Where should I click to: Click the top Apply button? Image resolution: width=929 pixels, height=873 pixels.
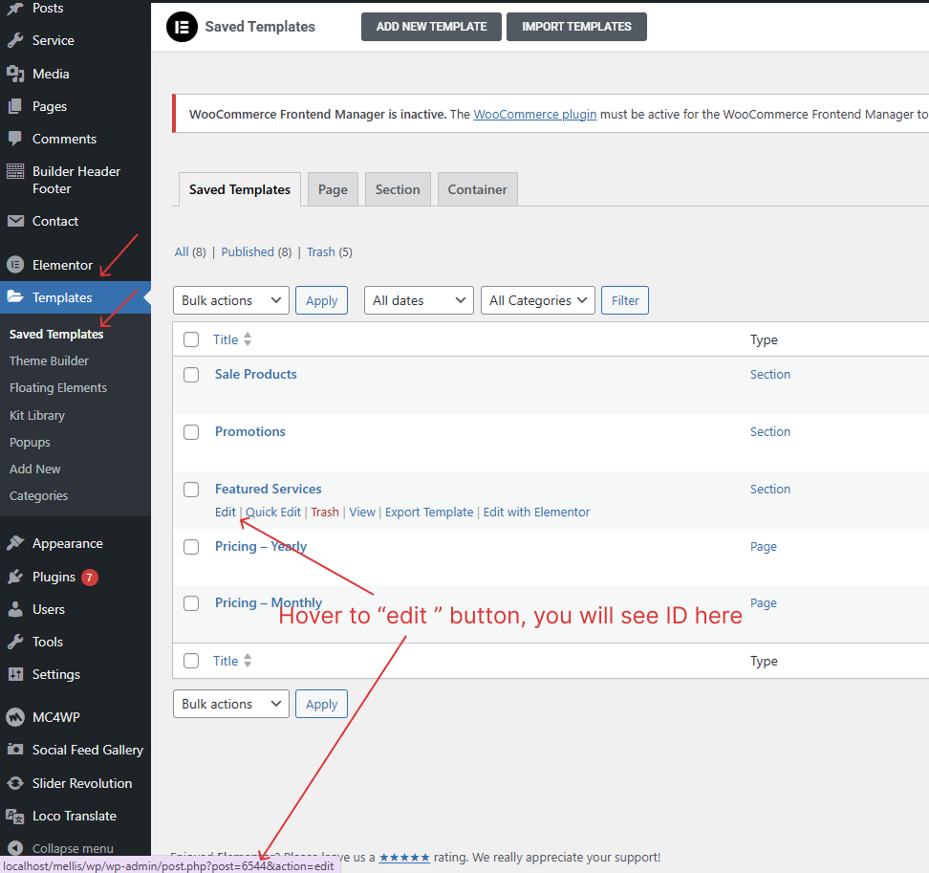click(x=322, y=300)
